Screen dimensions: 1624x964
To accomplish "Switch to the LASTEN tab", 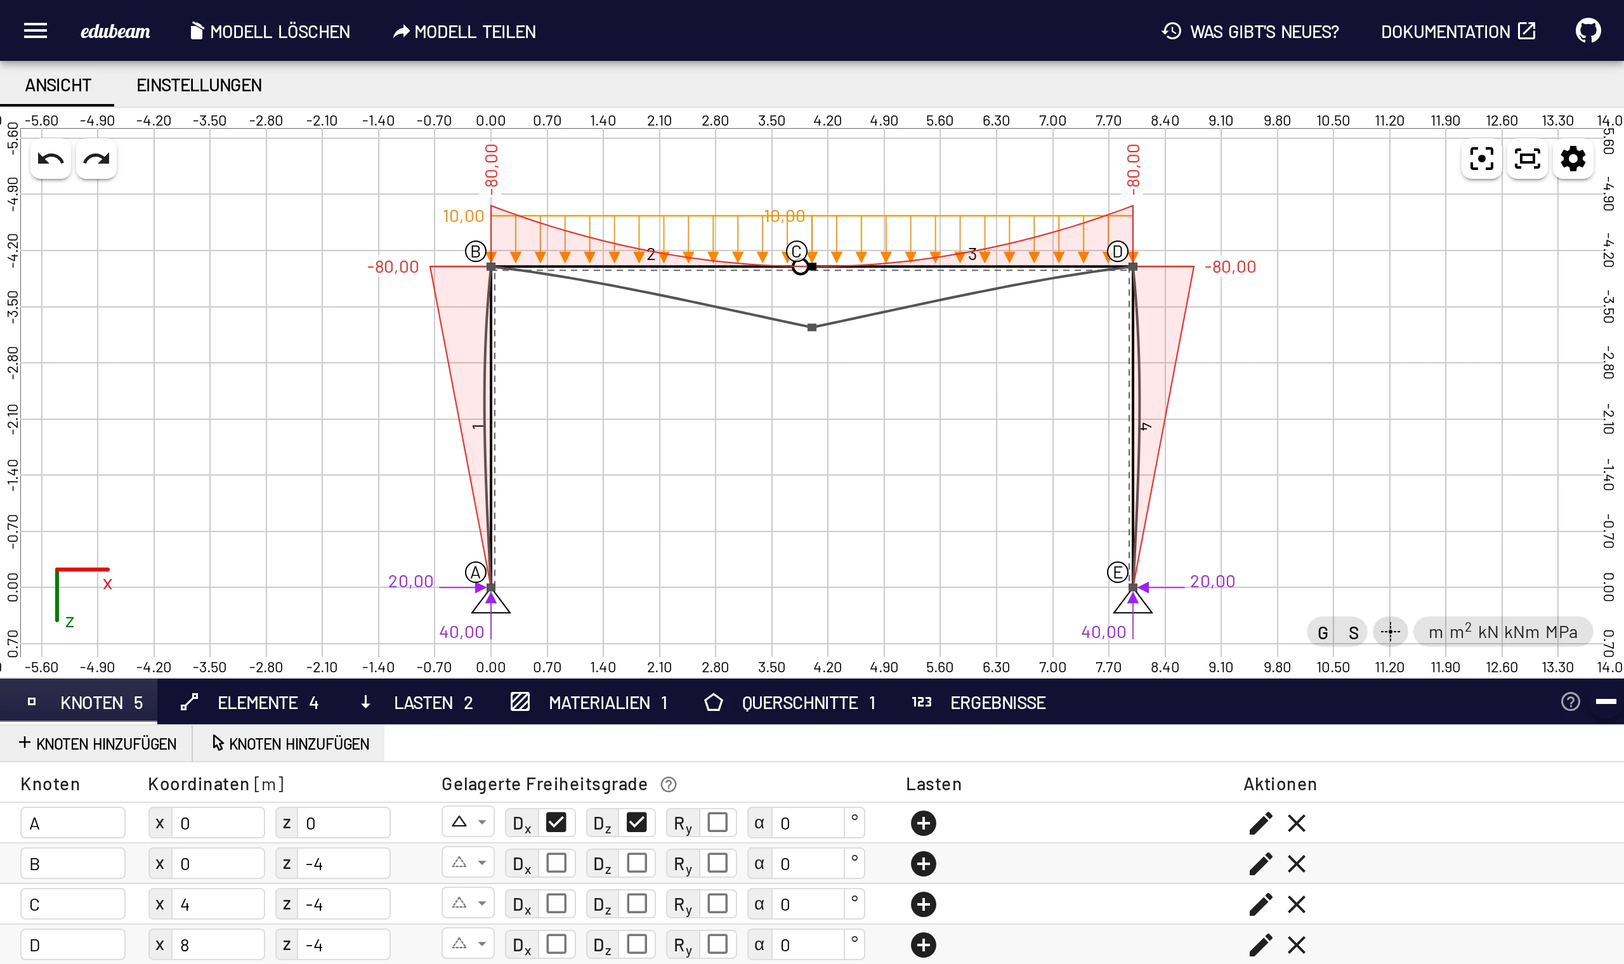I will [420, 702].
